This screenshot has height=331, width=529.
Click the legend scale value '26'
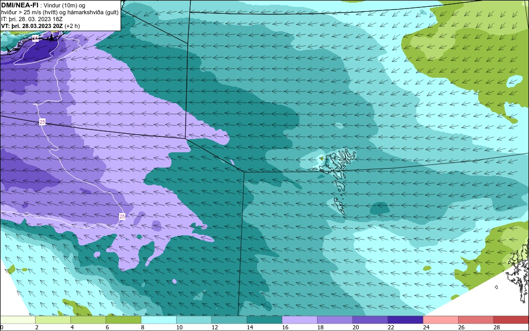point(461,327)
